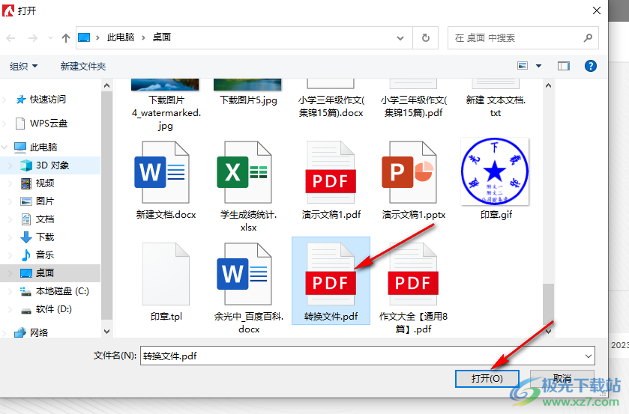The height and width of the screenshot is (414, 629).
Task: Click the 取消 button
Action: pyautogui.click(x=562, y=379)
